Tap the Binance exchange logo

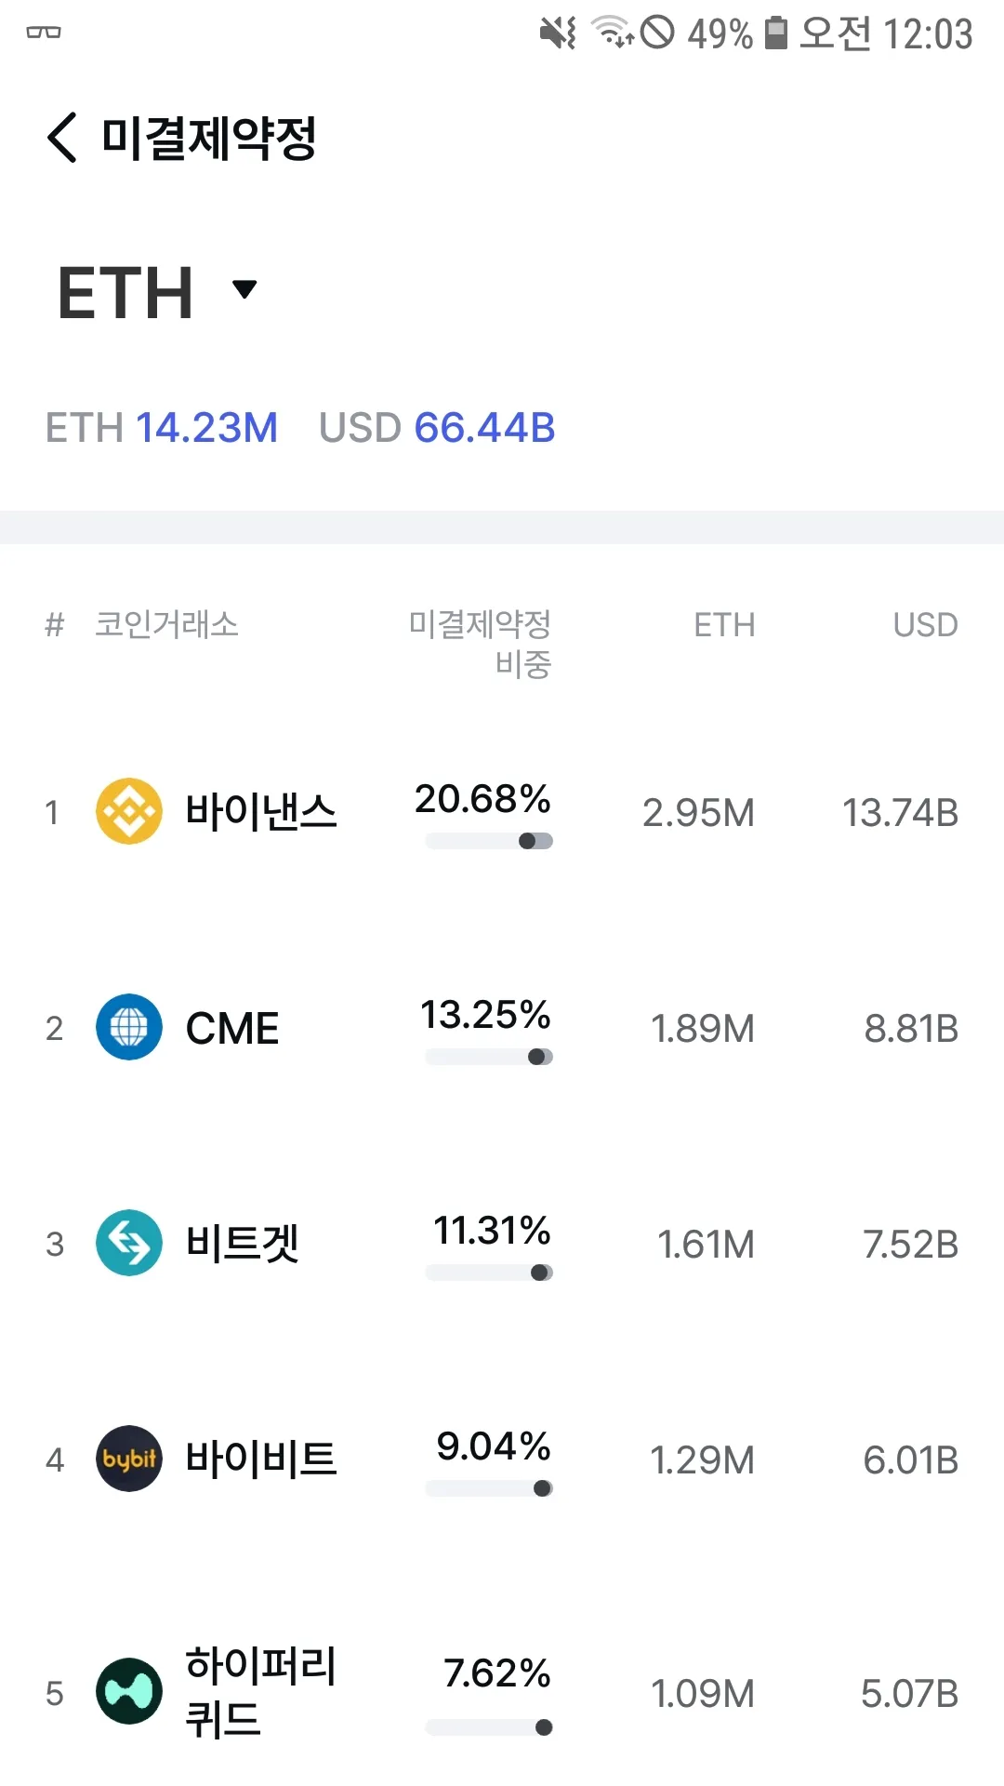point(129,811)
